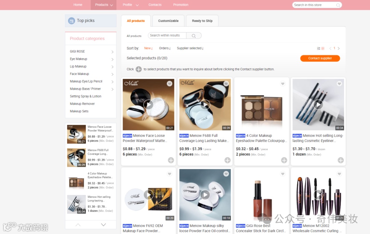Click the Top picks heading
This screenshot has height=234, width=370.
click(x=86, y=21)
